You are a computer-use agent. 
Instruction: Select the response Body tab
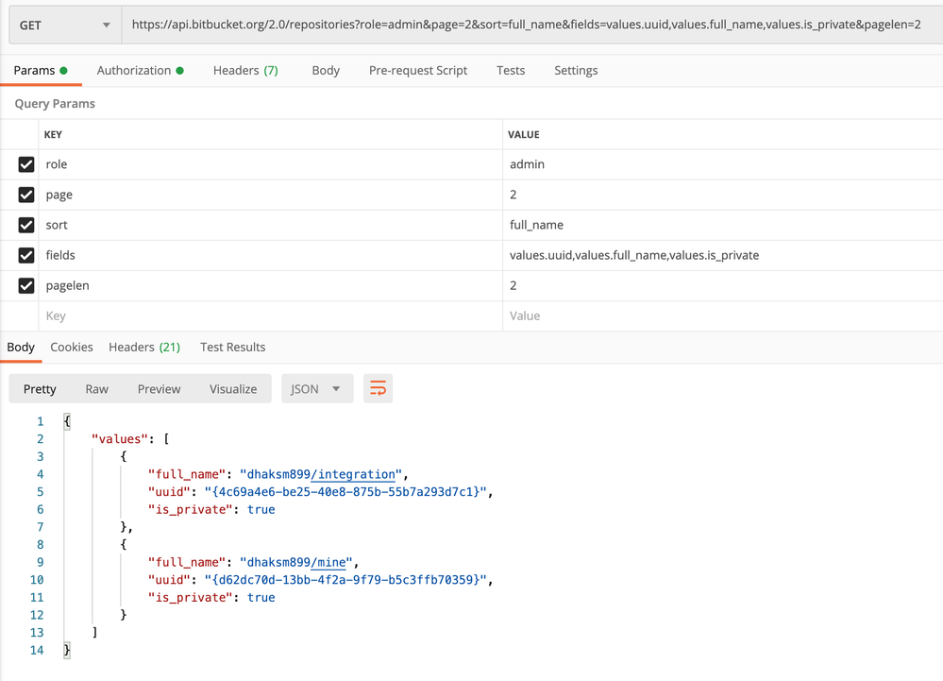[21, 348]
